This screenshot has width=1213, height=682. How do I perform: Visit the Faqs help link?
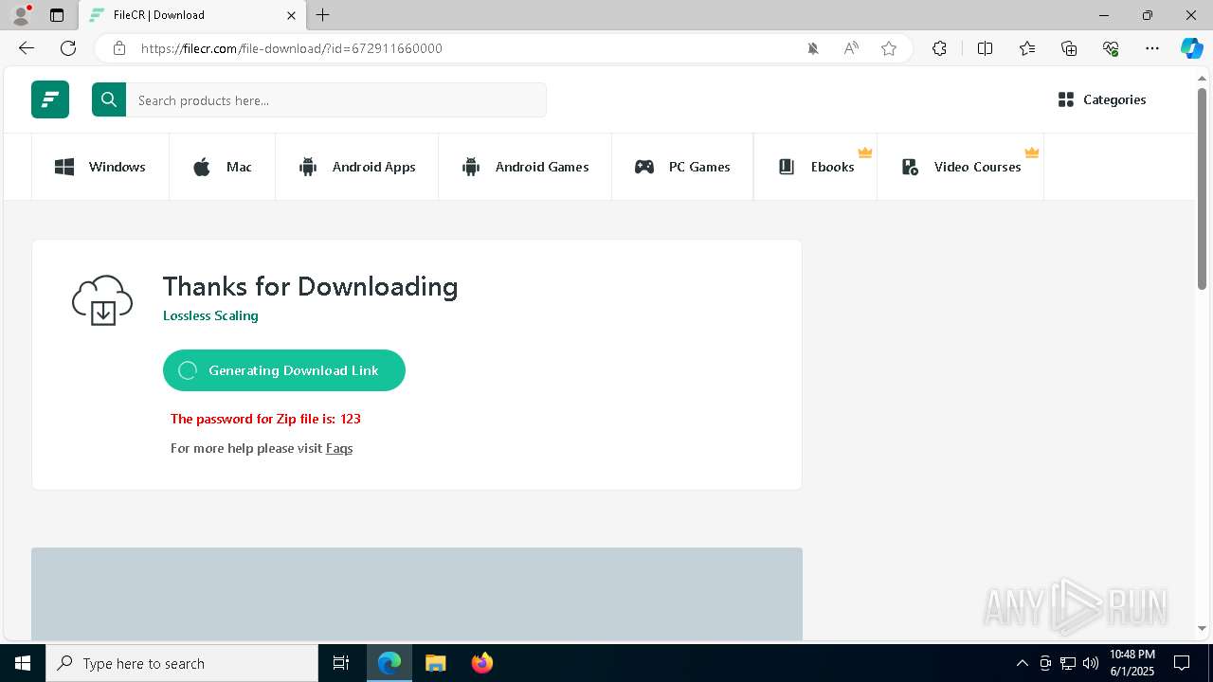(x=339, y=448)
